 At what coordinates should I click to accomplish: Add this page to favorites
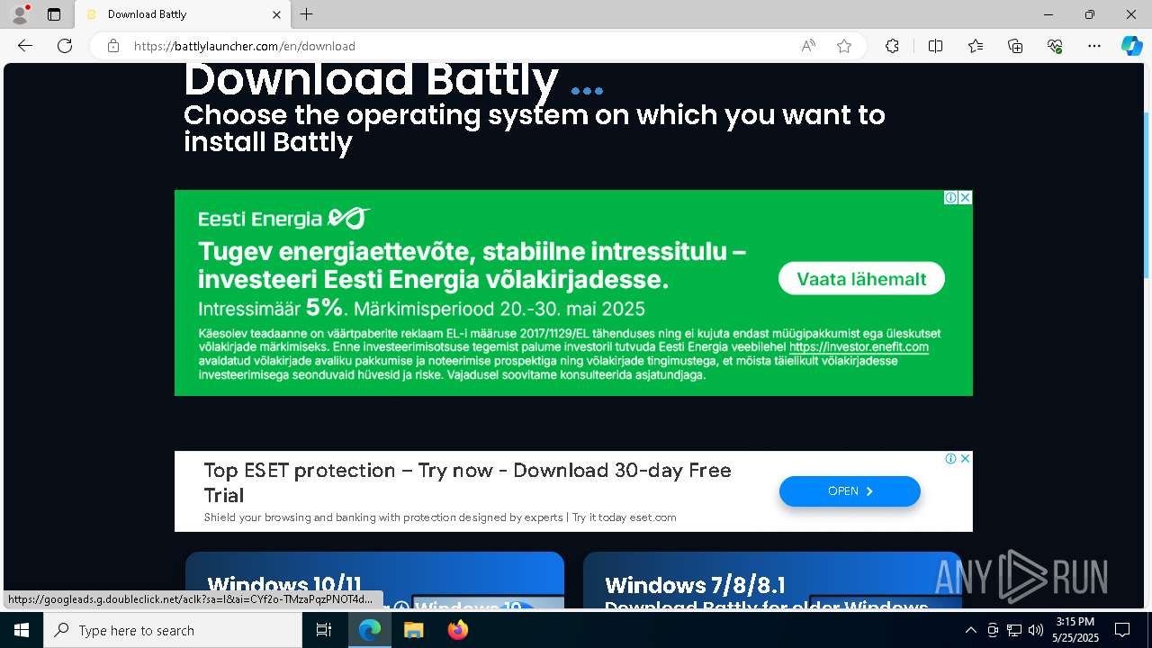point(844,46)
